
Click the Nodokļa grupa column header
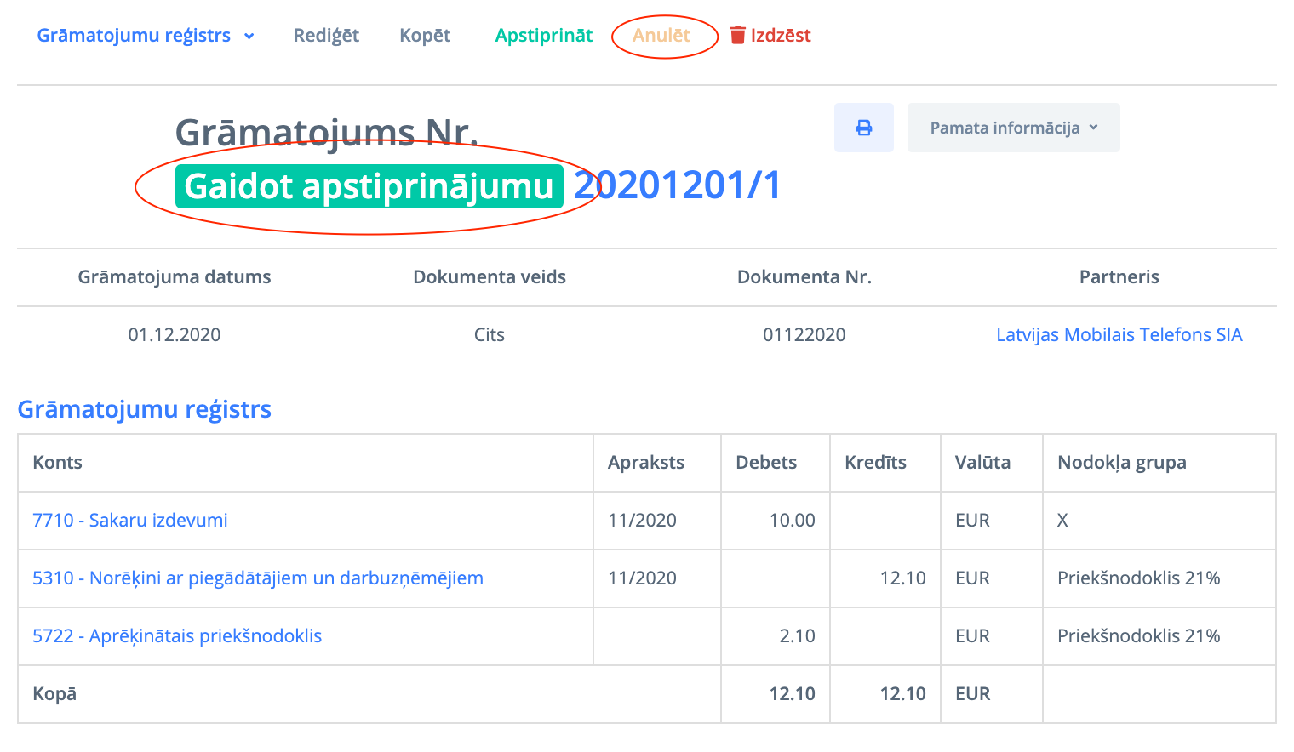click(x=1122, y=462)
